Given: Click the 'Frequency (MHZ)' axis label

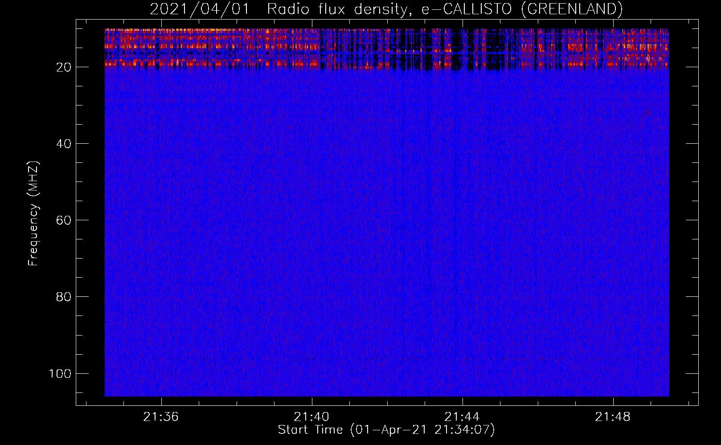Looking at the screenshot, I should pos(33,213).
